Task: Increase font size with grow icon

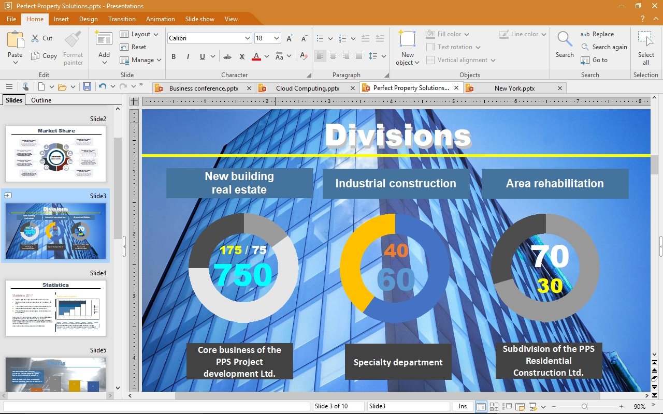Action: tap(290, 38)
